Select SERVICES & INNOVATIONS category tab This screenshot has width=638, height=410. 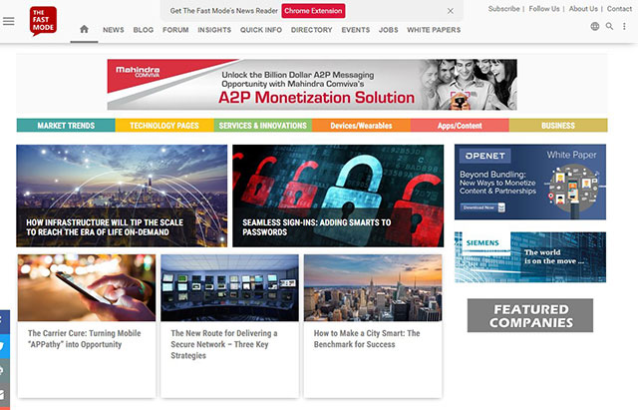(263, 126)
